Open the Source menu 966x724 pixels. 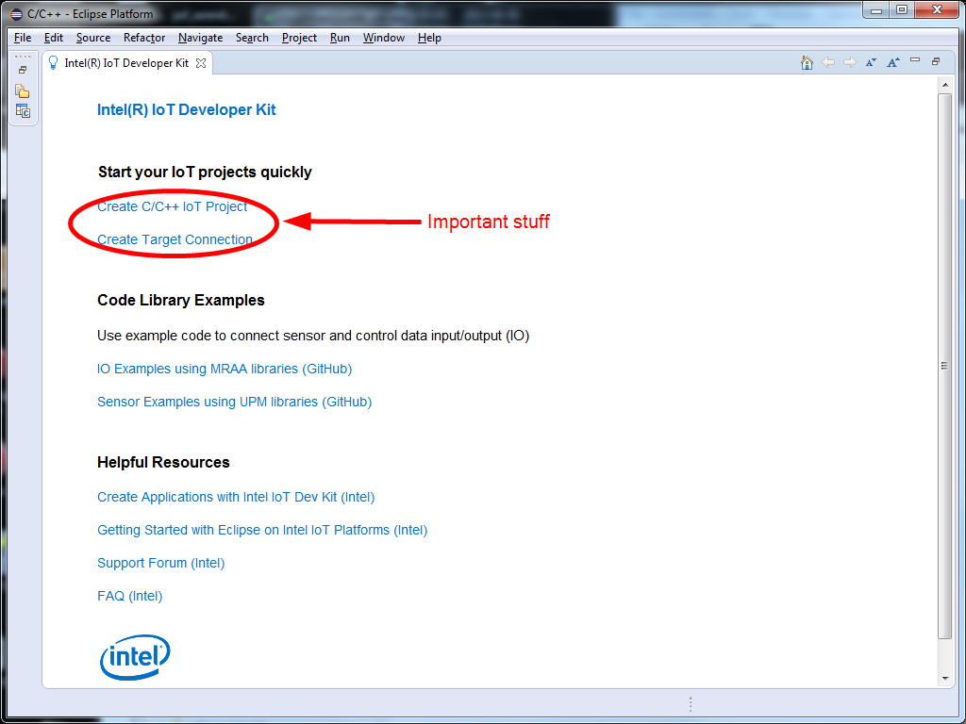tap(93, 38)
